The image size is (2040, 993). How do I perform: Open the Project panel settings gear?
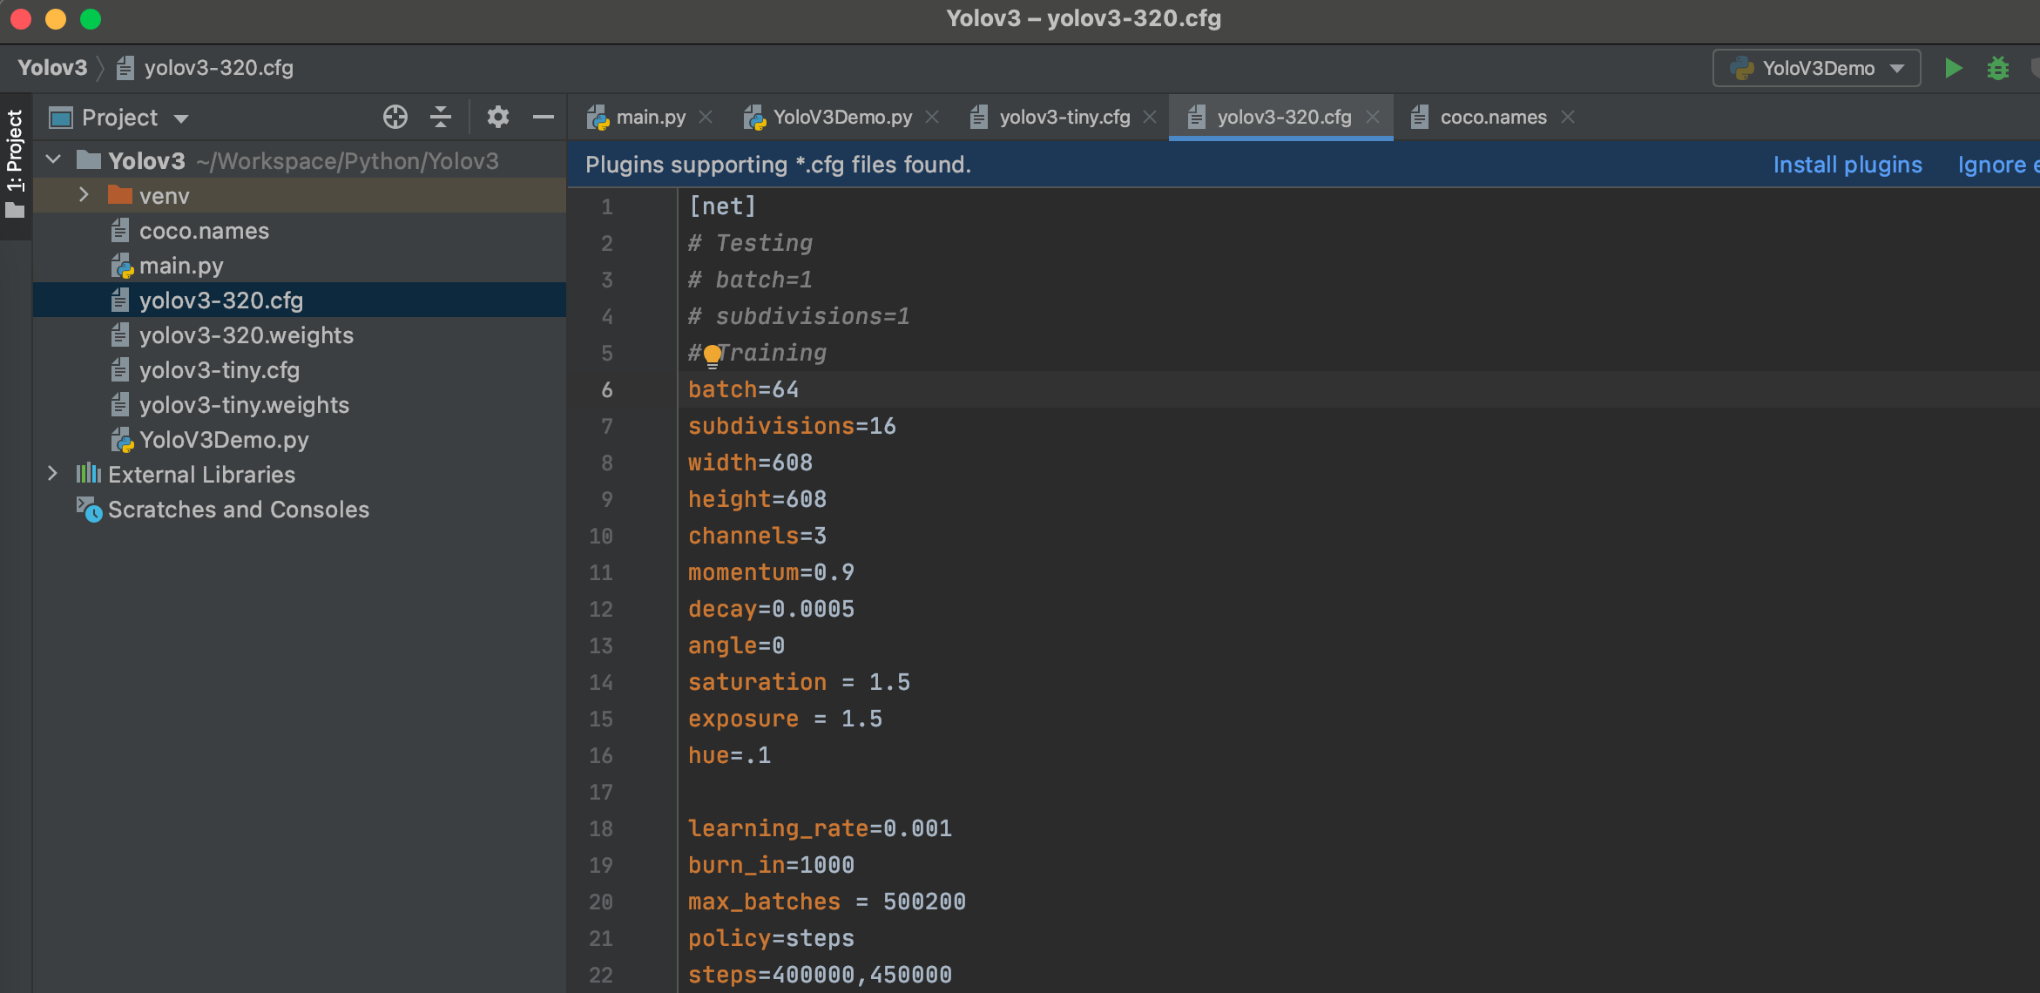pos(497,117)
